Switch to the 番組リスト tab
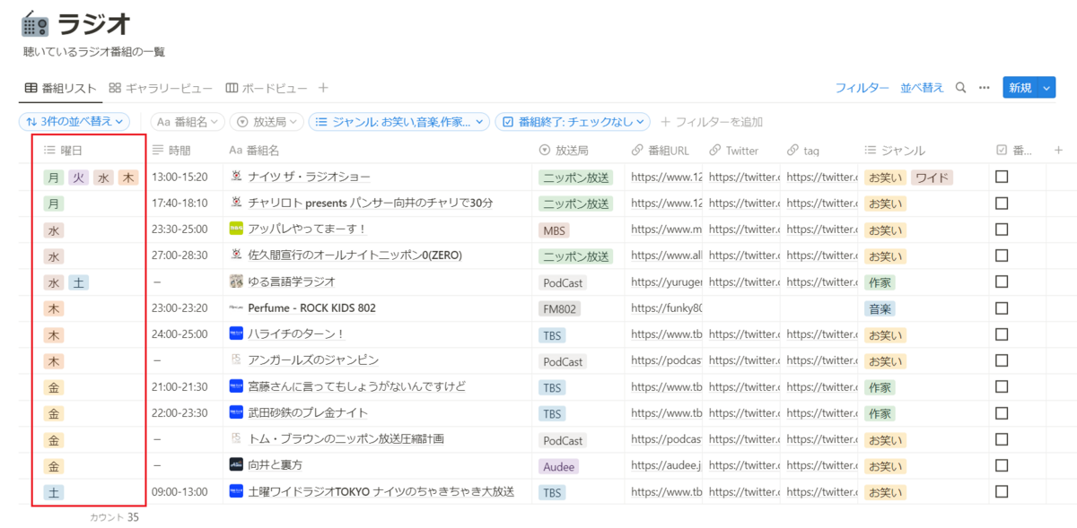The image size is (1077, 528). (x=60, y=88)
